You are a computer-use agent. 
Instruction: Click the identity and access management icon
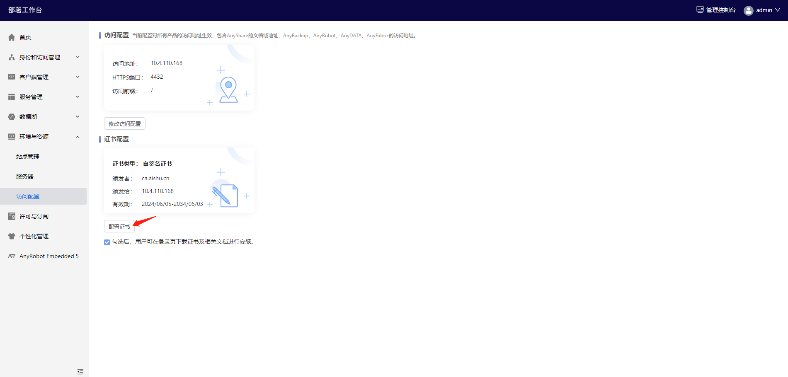12,57
